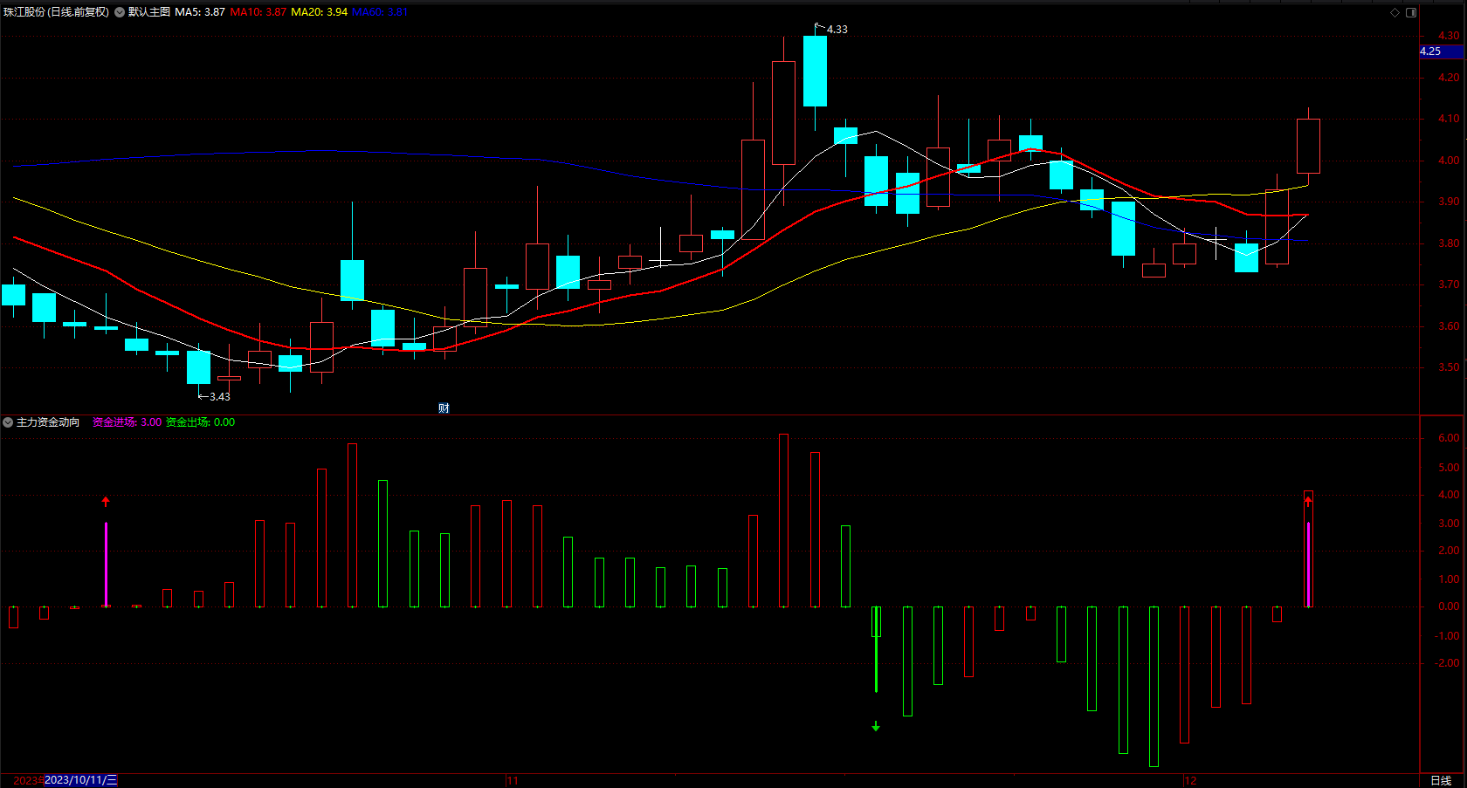
Task: Select the MA10: 3.87 indicator label
Action: click(258, 12)
